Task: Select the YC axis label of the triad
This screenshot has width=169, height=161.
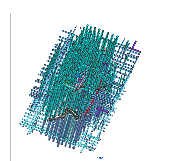Action: tap(66, 82)
